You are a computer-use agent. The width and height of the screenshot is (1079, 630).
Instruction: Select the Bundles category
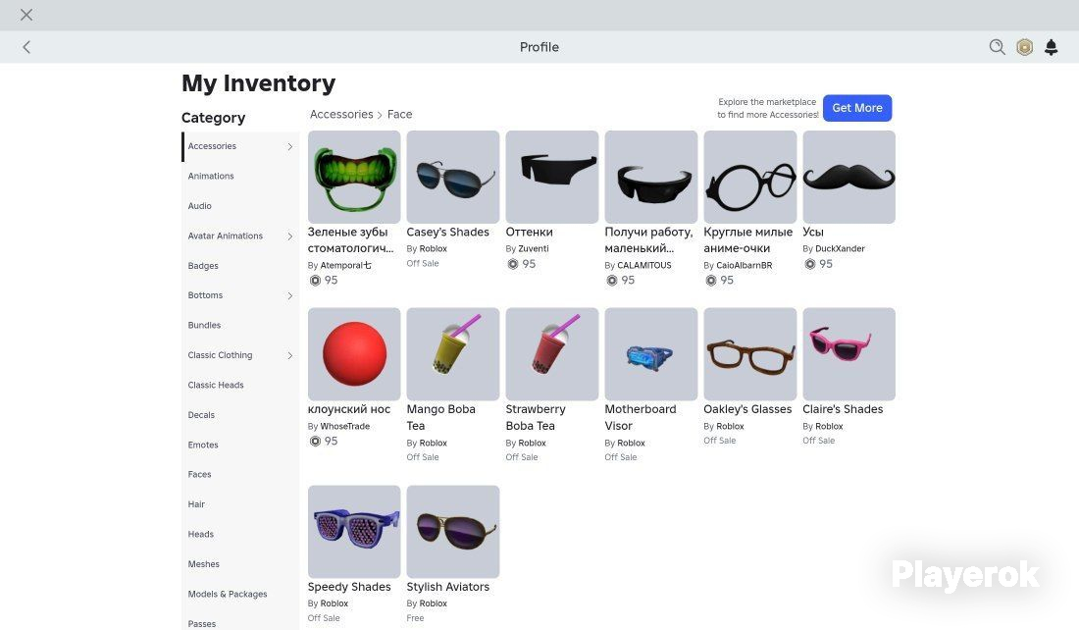[x=240, y=325]
